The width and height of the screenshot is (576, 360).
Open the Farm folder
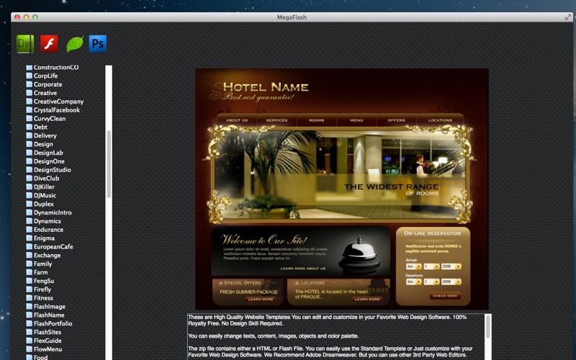(x=37, y=272)
